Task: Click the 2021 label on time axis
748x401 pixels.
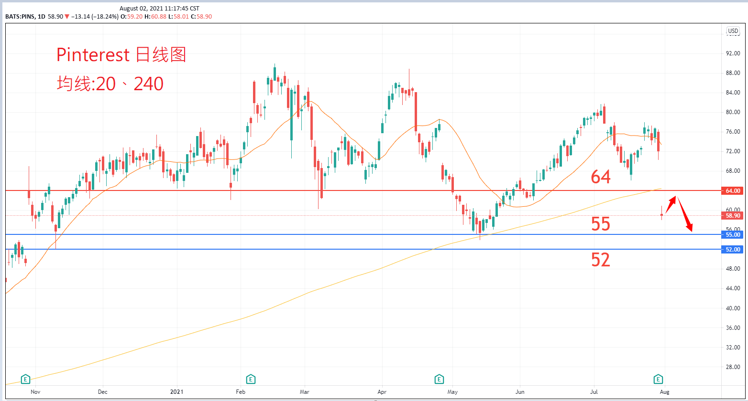Action: coord(177,391)
